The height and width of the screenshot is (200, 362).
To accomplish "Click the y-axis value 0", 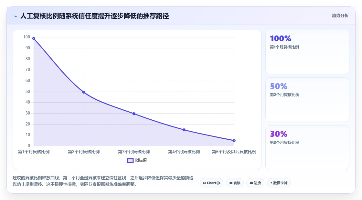I will tap(29, 145).
